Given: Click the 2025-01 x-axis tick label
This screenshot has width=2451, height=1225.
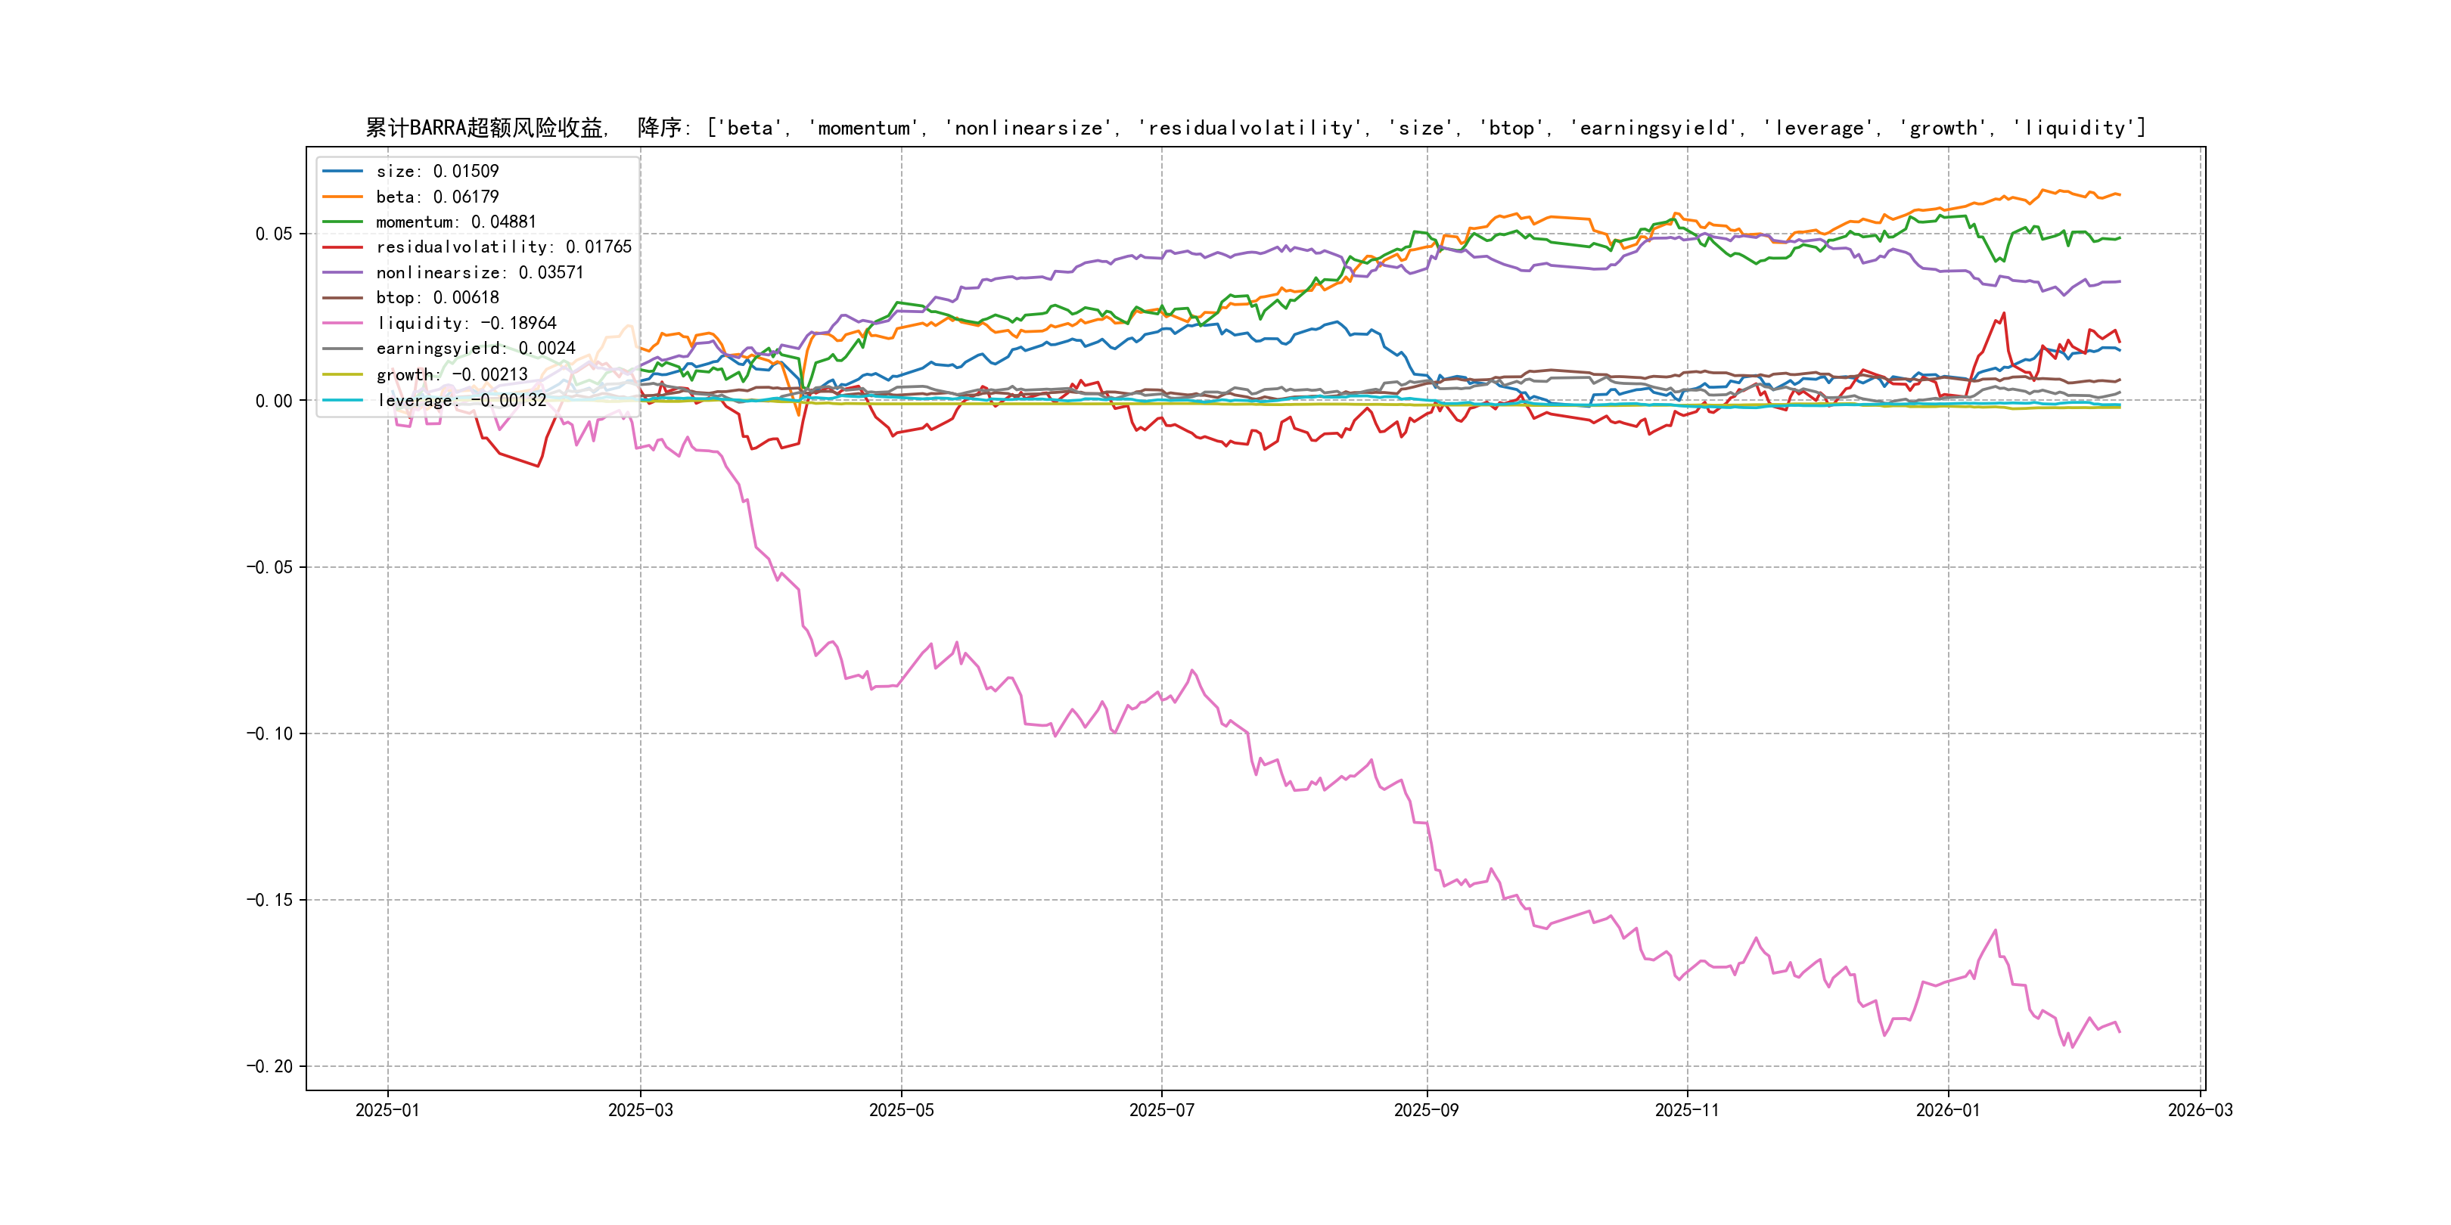Looking at the screenshot, I should (387, 1110).
